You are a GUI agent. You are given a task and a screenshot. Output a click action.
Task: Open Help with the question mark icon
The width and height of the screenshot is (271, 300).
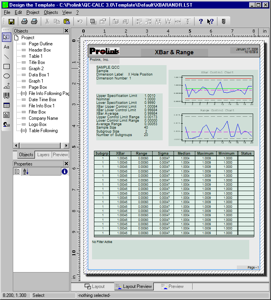pos(201,21)
